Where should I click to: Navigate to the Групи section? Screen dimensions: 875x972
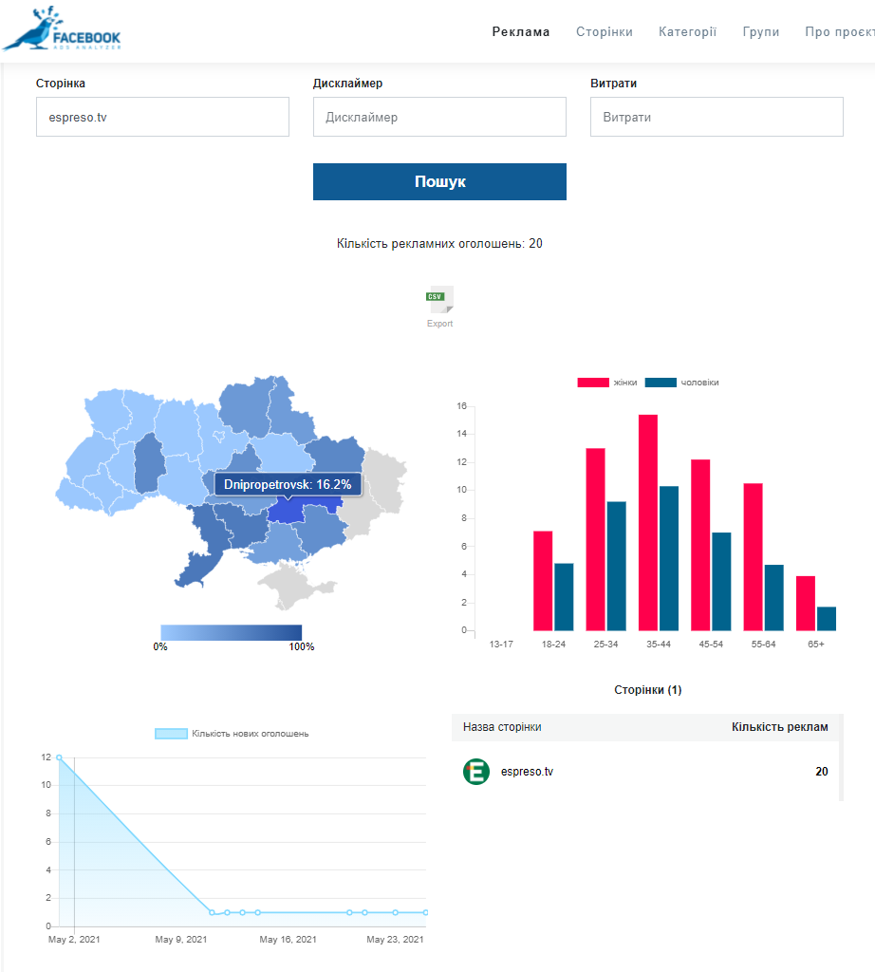[x=761, y=31]
